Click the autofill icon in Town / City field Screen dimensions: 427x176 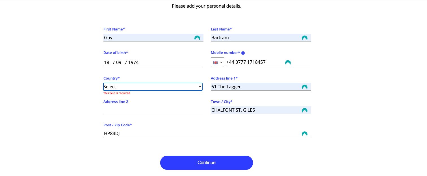[304, 110]
